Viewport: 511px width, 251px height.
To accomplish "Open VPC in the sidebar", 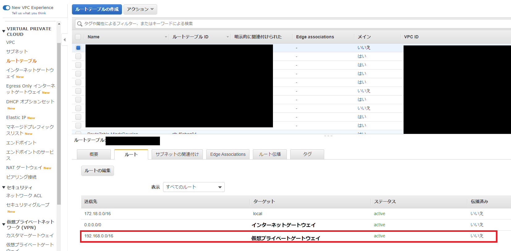I will pos(10,42).
